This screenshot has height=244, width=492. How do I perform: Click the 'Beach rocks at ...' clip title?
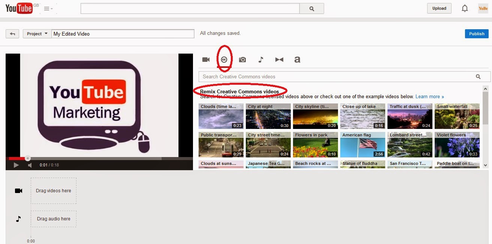[x=313, y=163]
